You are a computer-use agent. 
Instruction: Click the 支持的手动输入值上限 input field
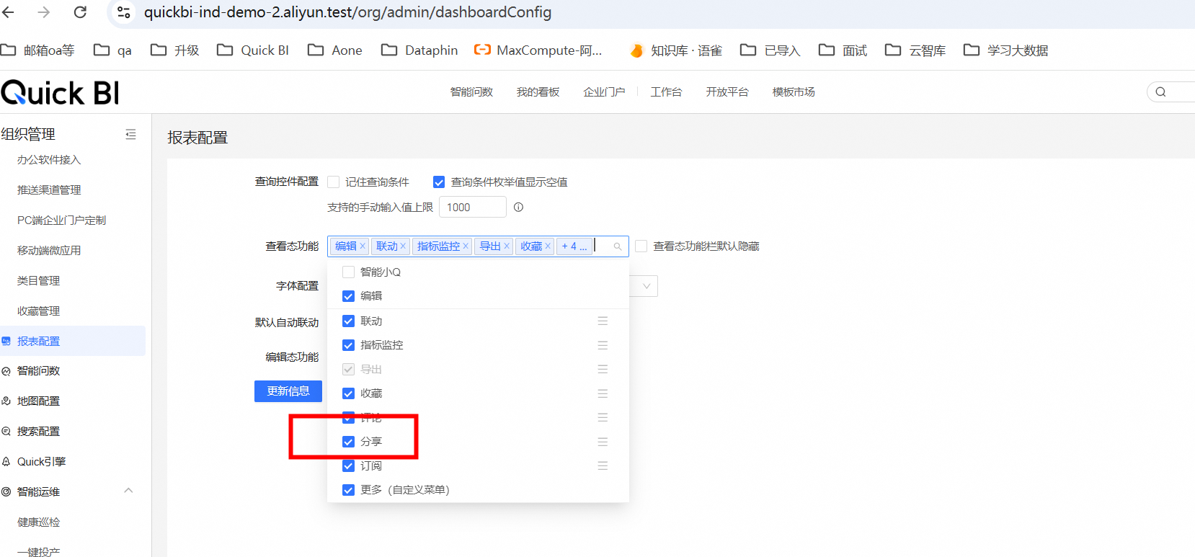(x=472, y=208)
